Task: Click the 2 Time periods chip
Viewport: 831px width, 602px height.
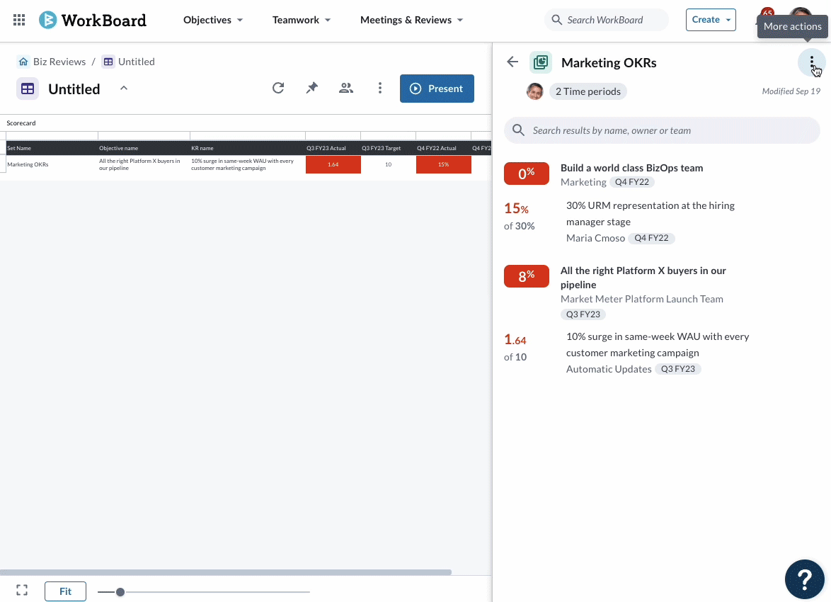Action: tap(588, 91)
